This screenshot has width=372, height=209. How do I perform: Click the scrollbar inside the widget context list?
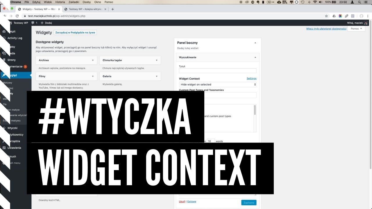255,110
